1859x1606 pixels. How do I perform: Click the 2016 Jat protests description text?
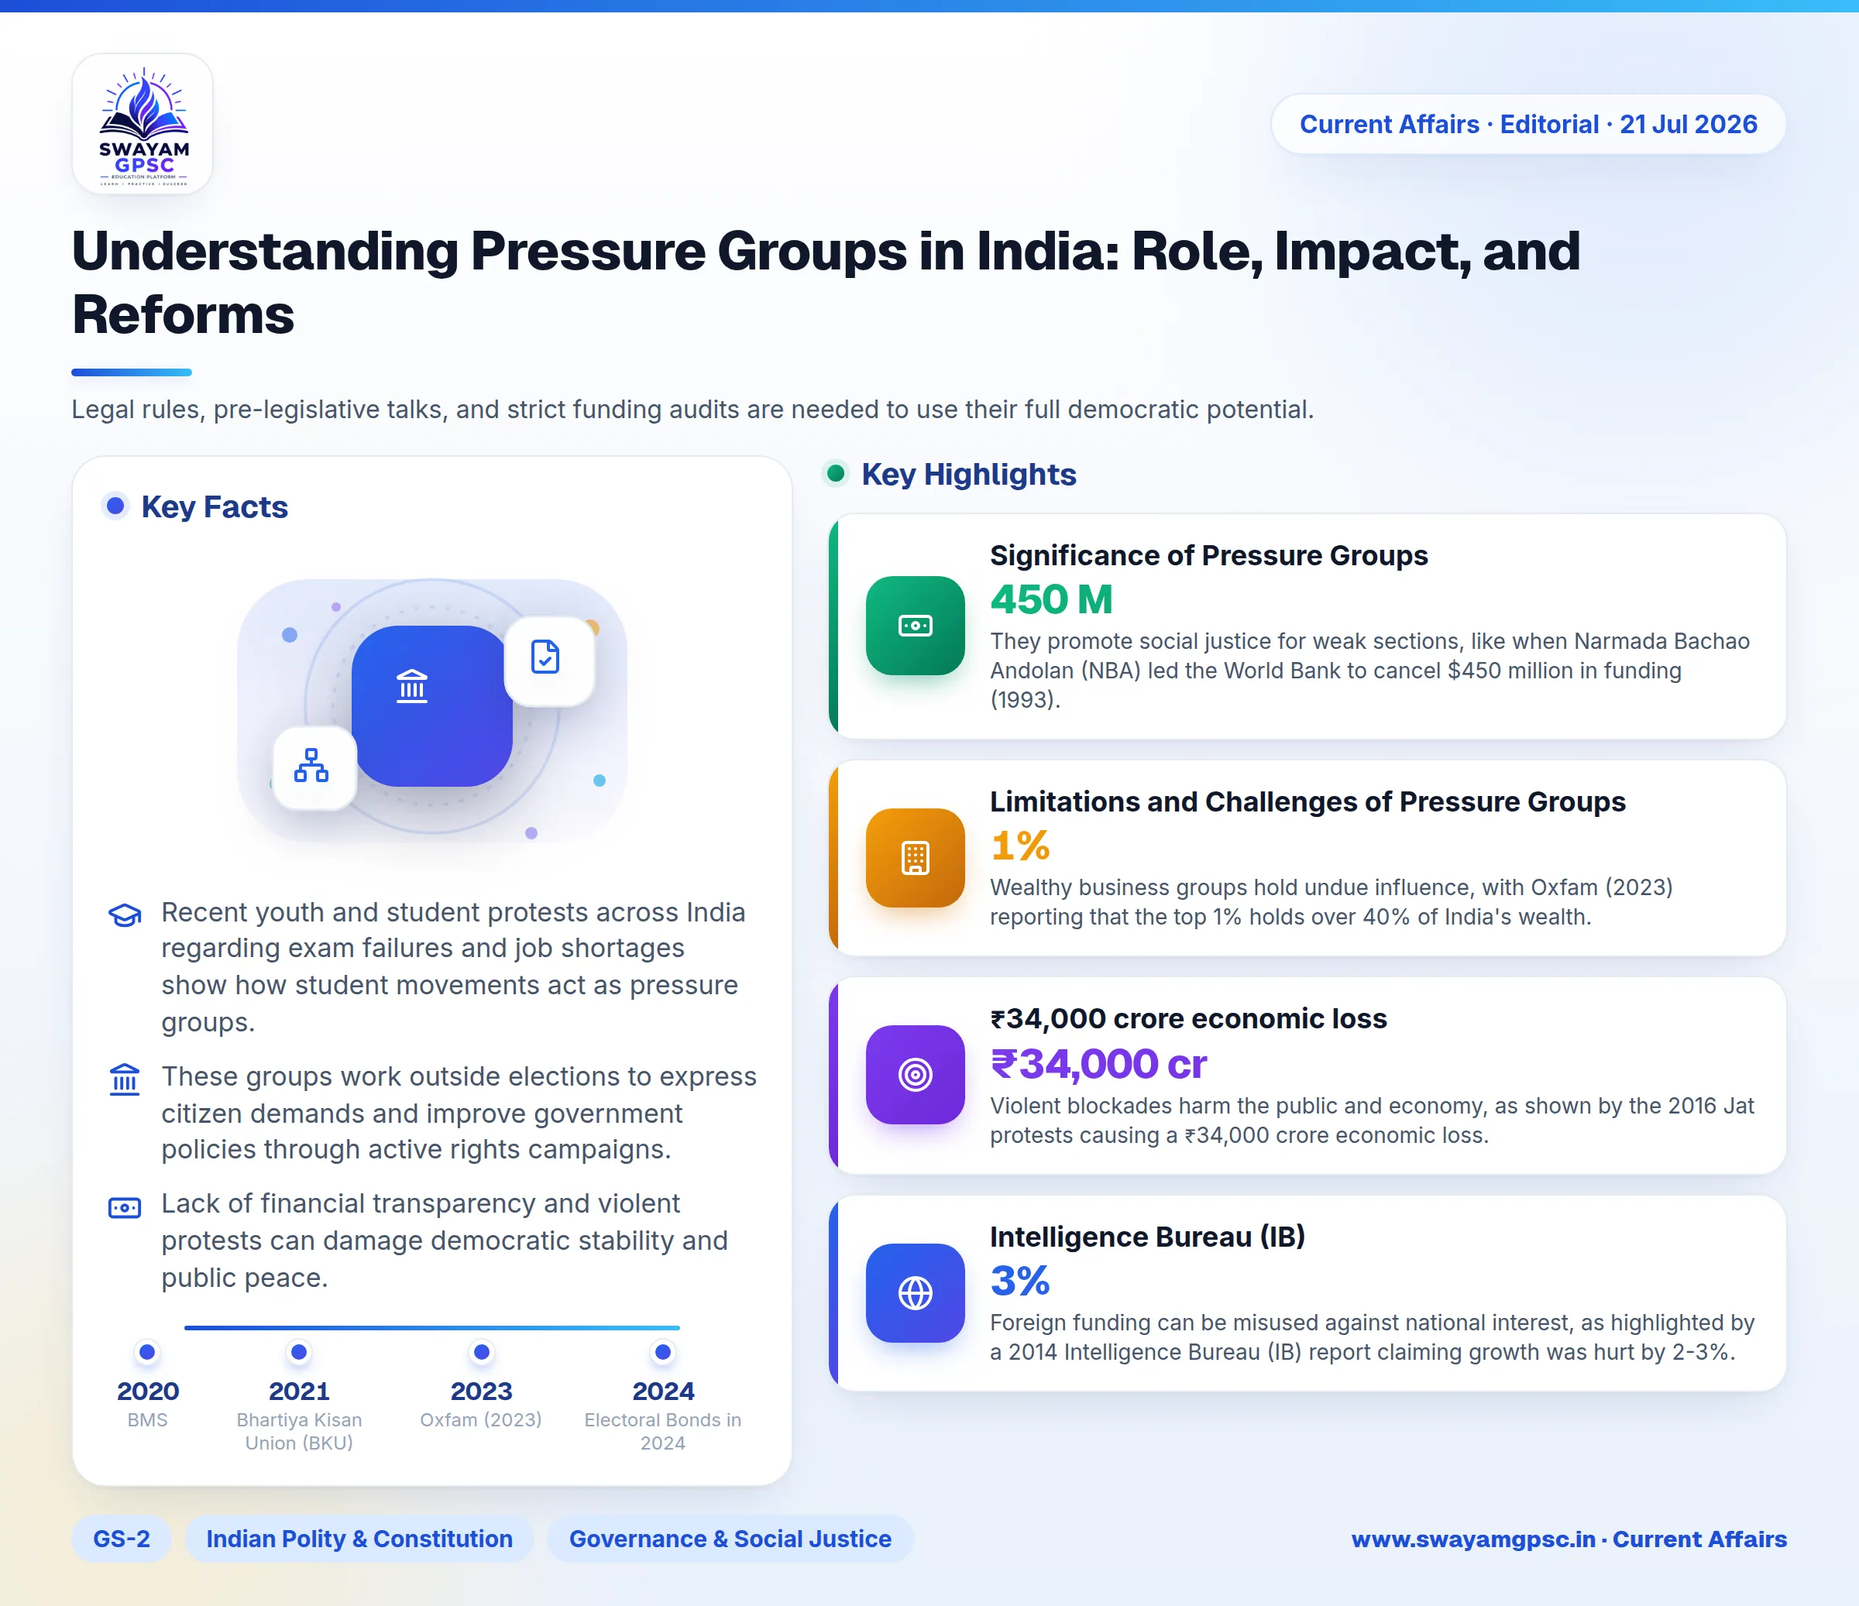1372,1120
